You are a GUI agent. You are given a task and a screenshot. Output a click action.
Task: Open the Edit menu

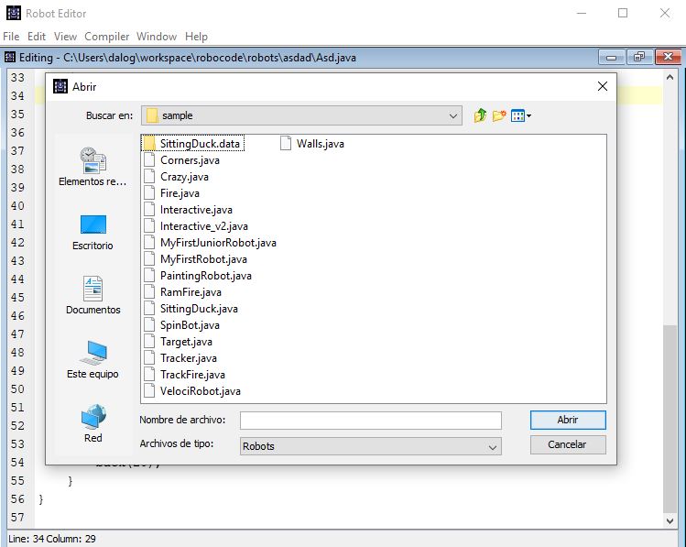(37, 37)
